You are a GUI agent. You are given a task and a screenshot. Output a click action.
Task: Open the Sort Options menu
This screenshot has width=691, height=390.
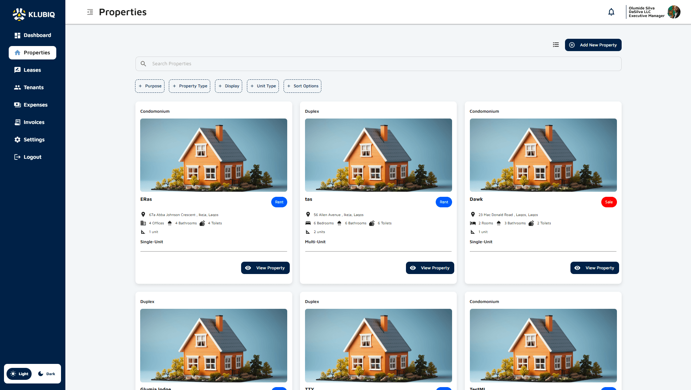coord(302,86)
